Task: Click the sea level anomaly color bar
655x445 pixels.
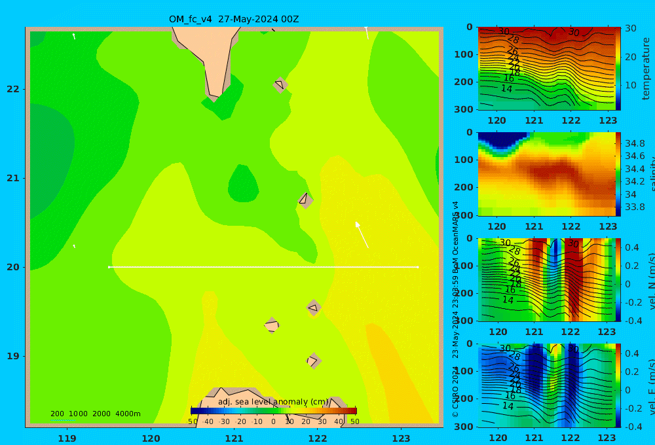Action: pos(274,411)
